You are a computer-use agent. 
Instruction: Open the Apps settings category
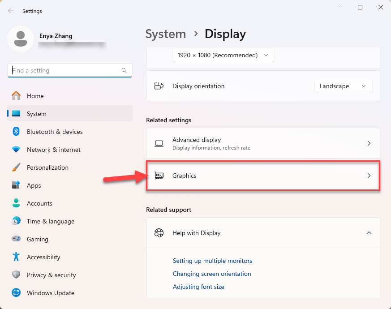[34, 185]
